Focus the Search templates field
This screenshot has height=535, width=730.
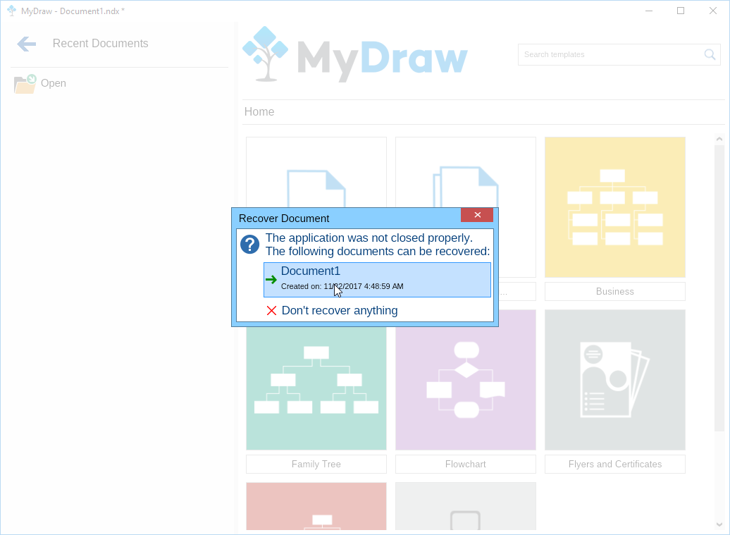tap(619, 54)
